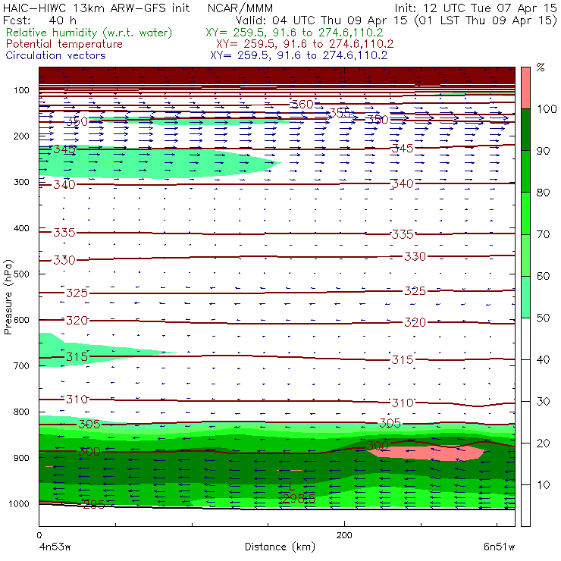This screenshot has width=561, height=561.
Task: Click the 'HAIC-HIWC 13km ARW-GFS init' title
Action: [96, 8]
